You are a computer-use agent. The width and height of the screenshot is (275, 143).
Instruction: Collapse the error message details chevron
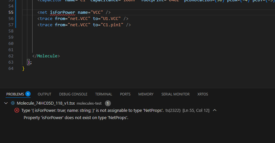tap(215, 110)
